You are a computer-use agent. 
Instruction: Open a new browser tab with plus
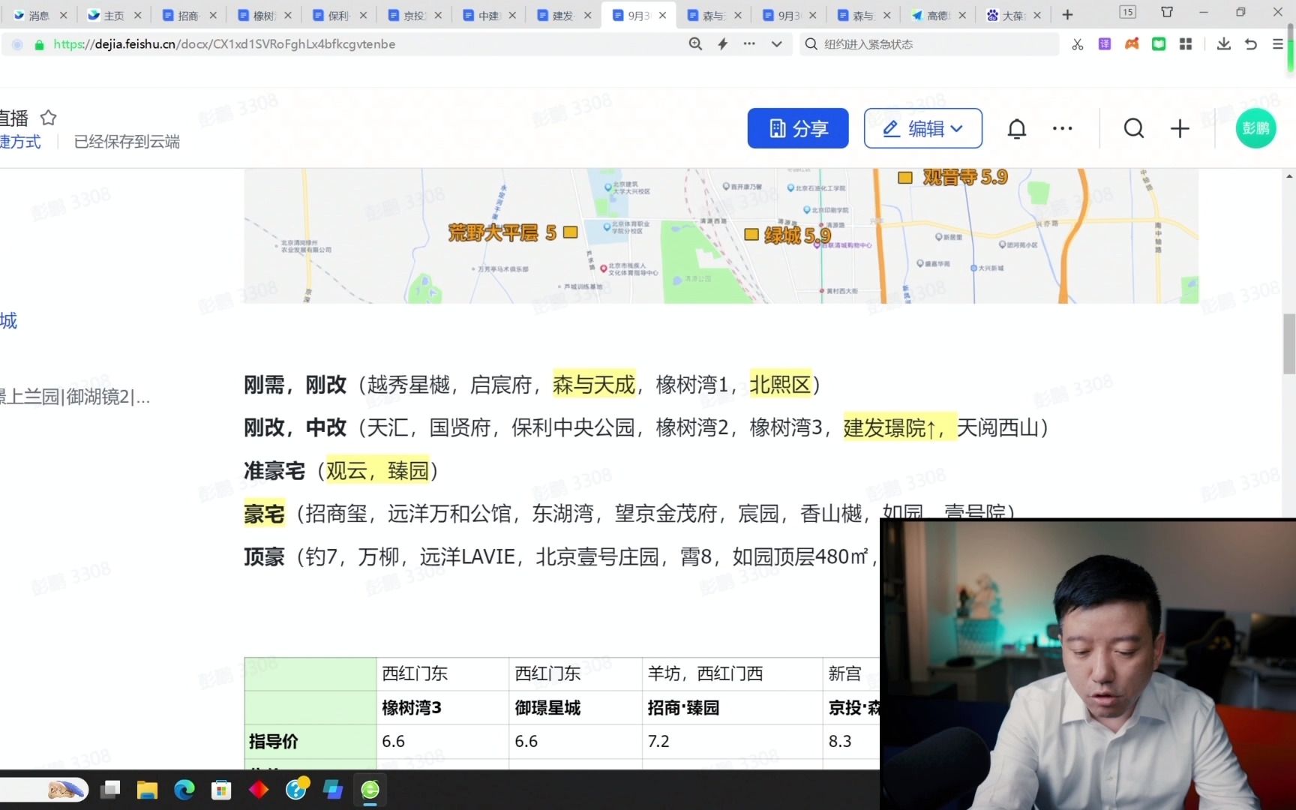(x=1067, y=15)
